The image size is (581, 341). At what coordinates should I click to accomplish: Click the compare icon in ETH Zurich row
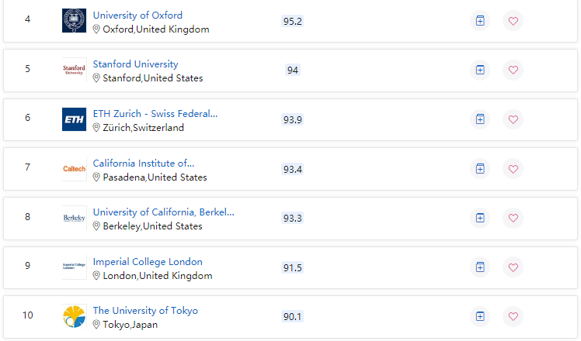[480, 119]
